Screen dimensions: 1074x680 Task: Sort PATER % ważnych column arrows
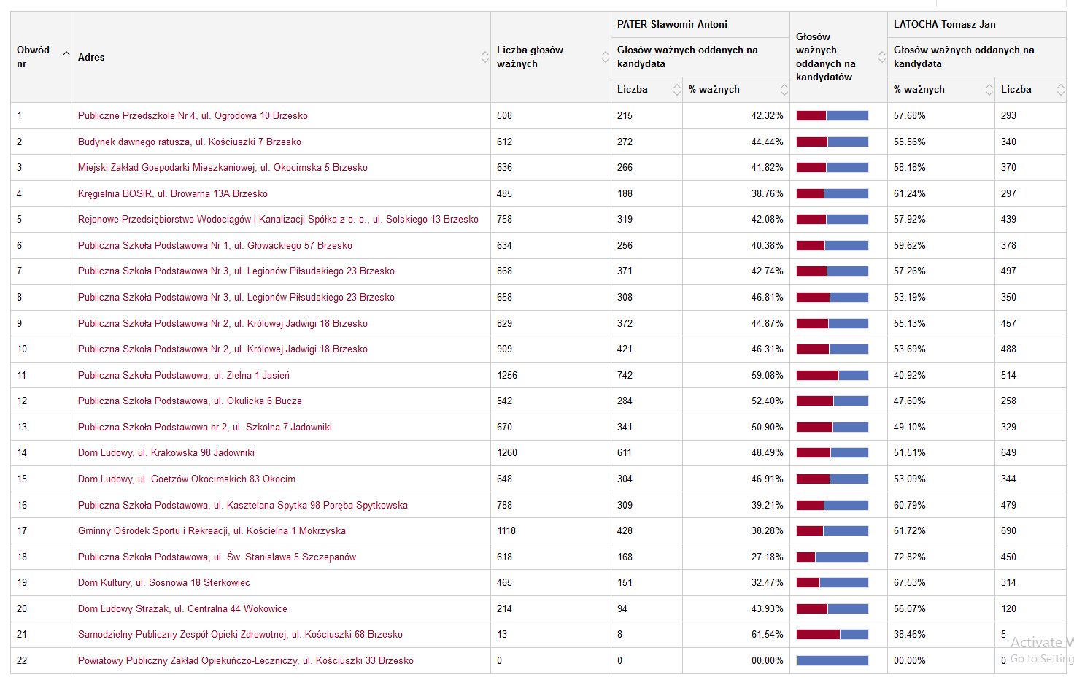click(x=784, y=90)
